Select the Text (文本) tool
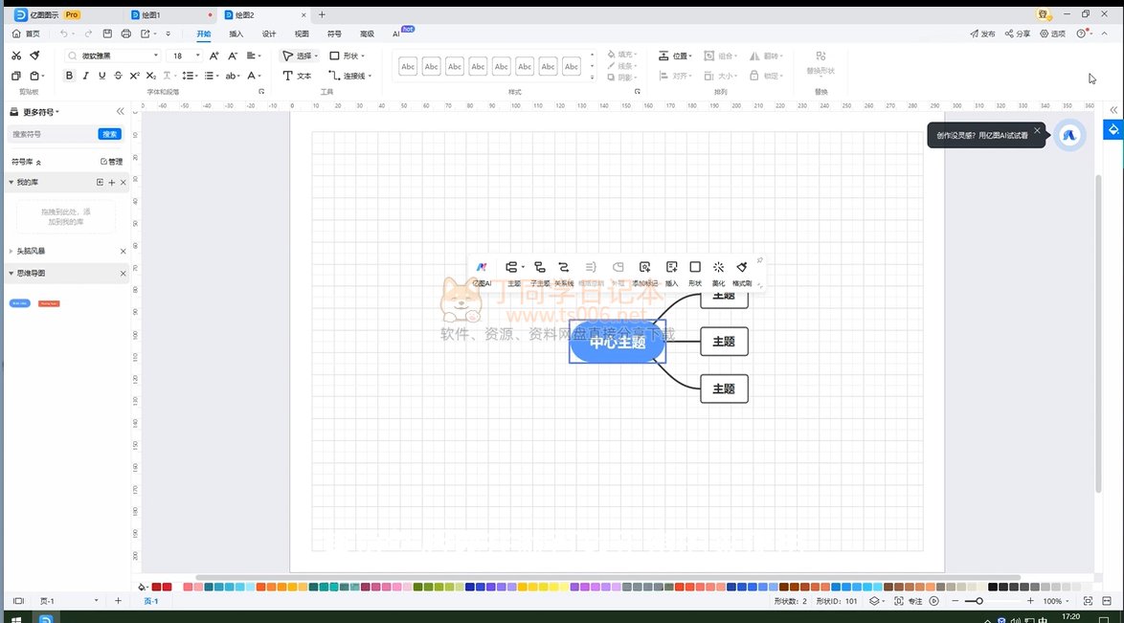The width and height of the screenshot is (1124, 623). tap(297, 76)
